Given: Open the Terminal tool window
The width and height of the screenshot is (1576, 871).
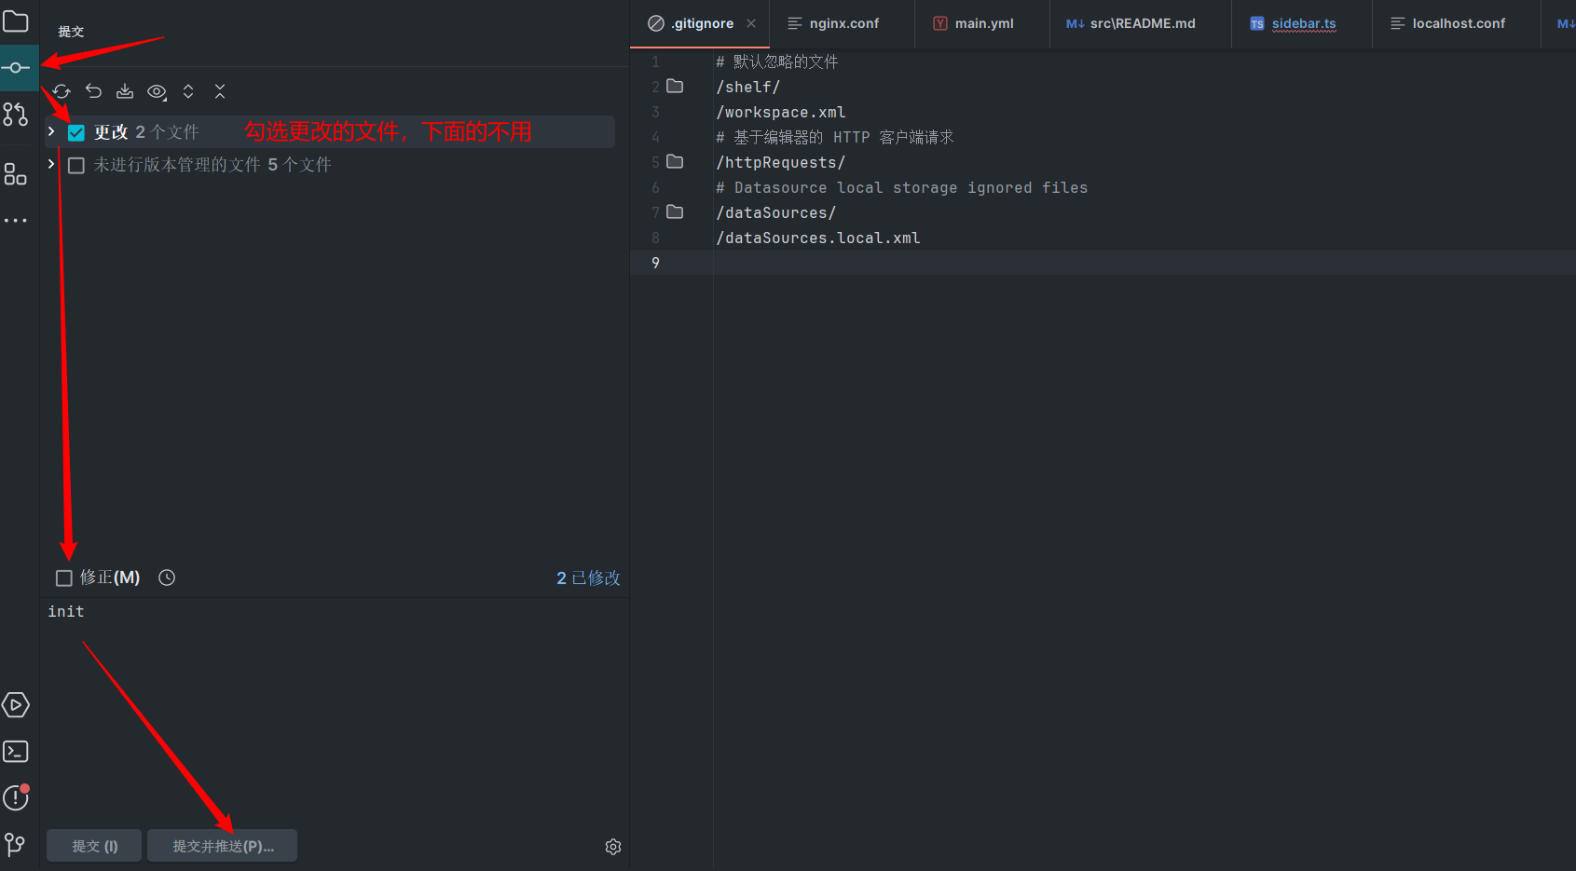Looking at the screenshot, I should coord(16,752).
